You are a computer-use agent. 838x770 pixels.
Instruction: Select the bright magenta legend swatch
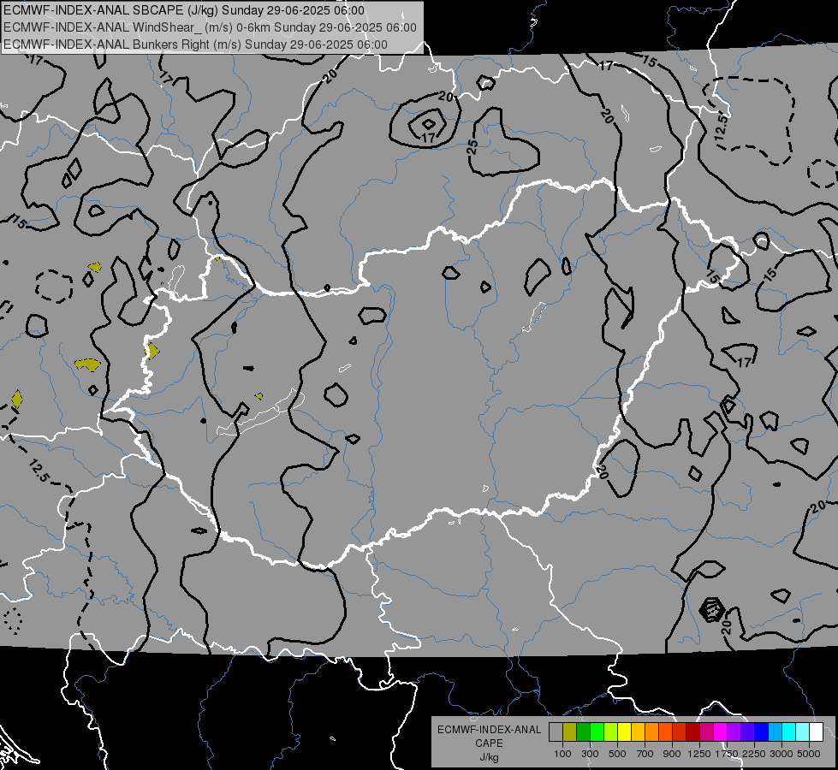point(721,731)
